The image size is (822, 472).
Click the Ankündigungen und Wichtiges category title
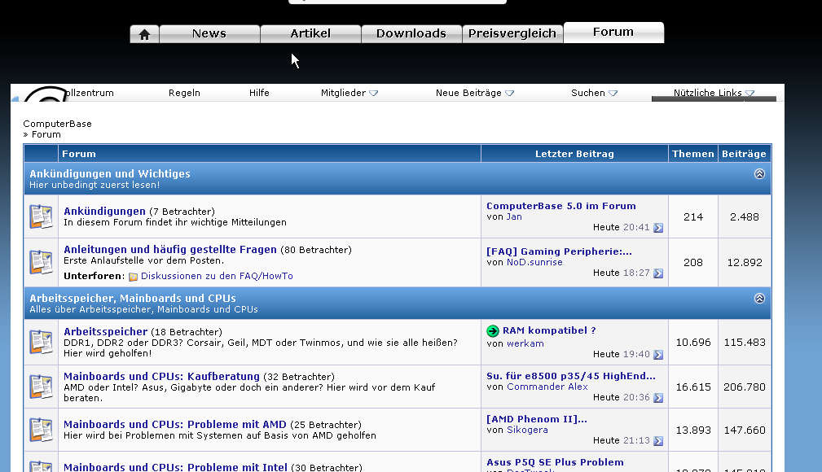click(x=109, y=173)
